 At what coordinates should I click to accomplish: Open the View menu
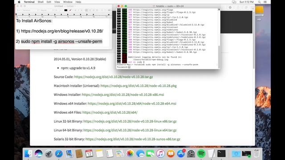(x=57, y=2)
